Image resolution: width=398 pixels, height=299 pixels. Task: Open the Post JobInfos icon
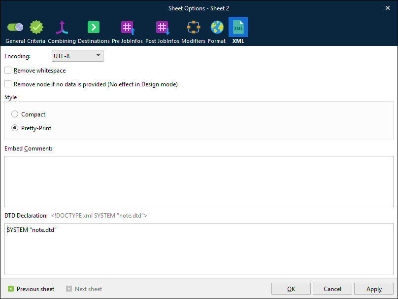(163, 28)
